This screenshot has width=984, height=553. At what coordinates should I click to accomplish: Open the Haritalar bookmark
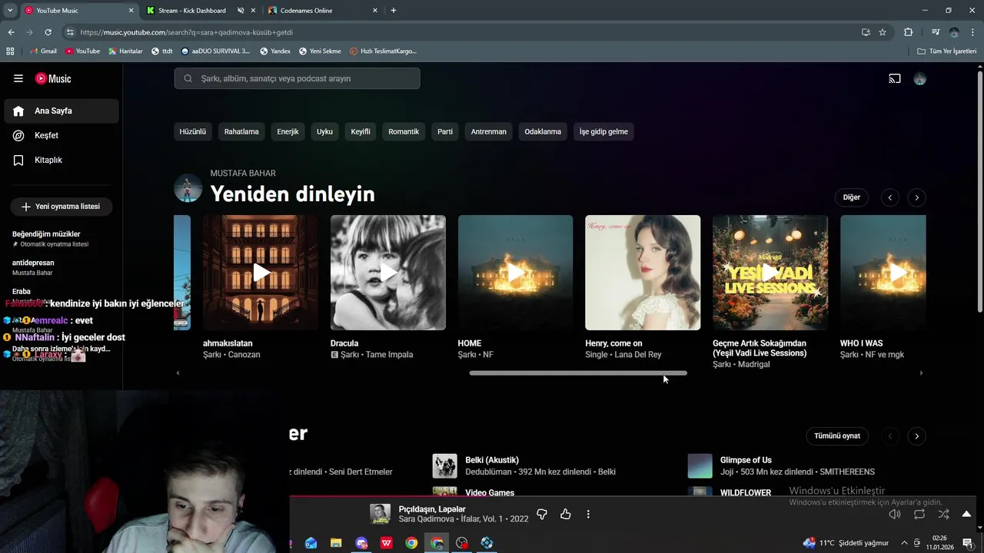tap(125, 51)
